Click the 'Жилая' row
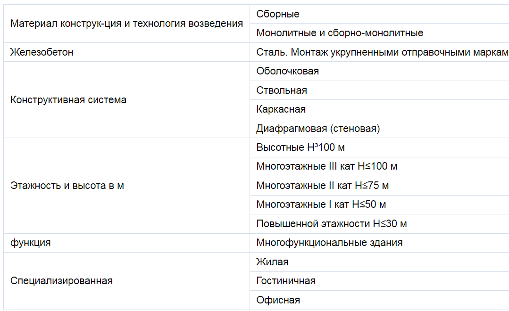This screenshot has width=509, height=311. tap(379, 262)
